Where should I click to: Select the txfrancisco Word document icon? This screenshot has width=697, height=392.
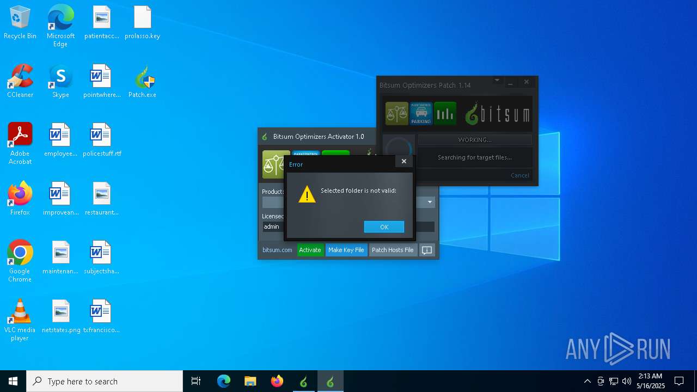[101, 316]
